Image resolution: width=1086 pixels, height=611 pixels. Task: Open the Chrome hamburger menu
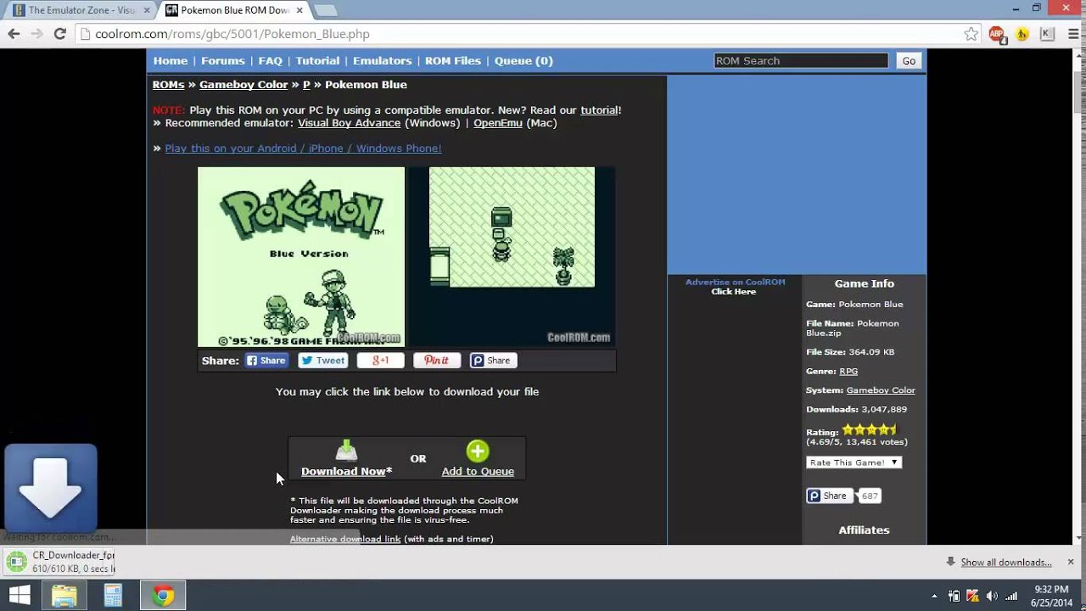point(1072,34)
